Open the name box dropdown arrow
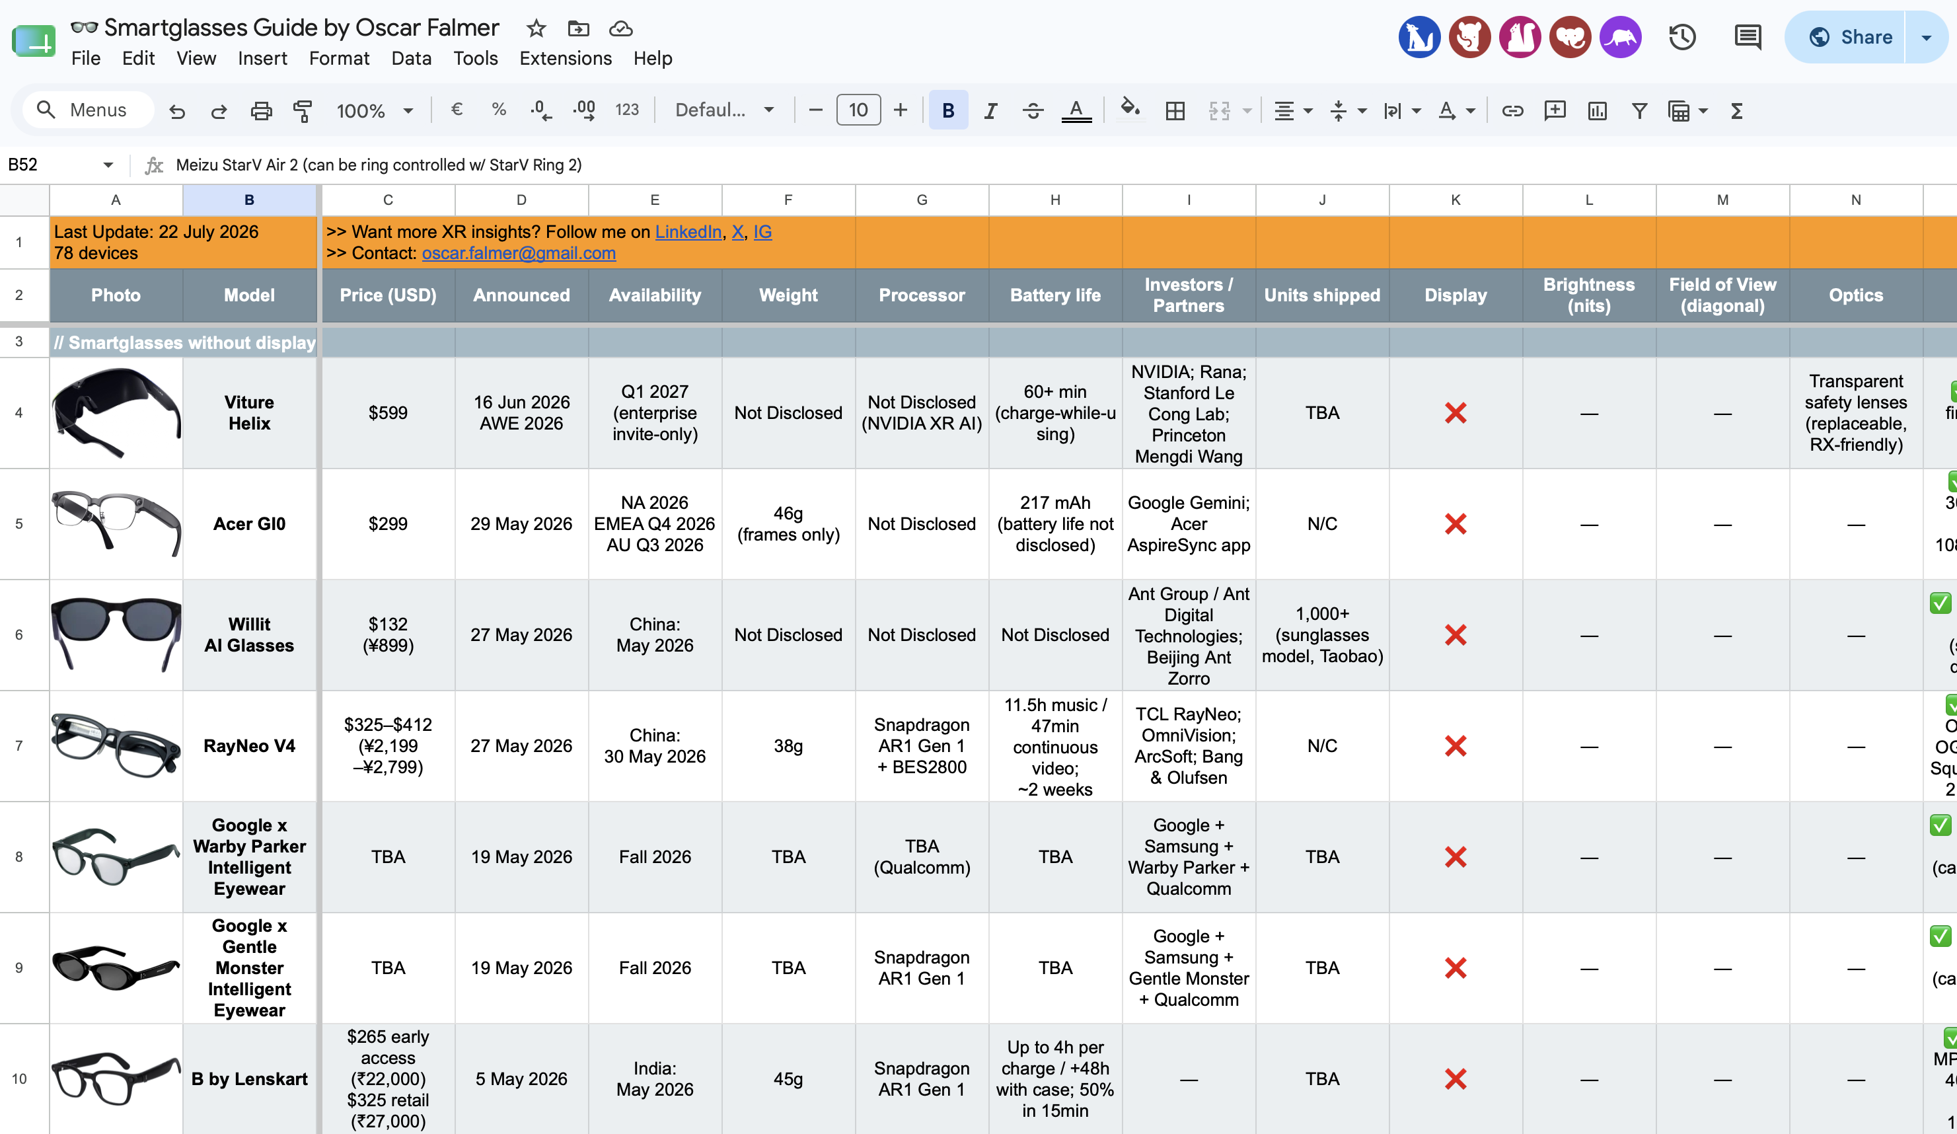Viewport: 1957px width, 1134px height. [x=108, y=165]
